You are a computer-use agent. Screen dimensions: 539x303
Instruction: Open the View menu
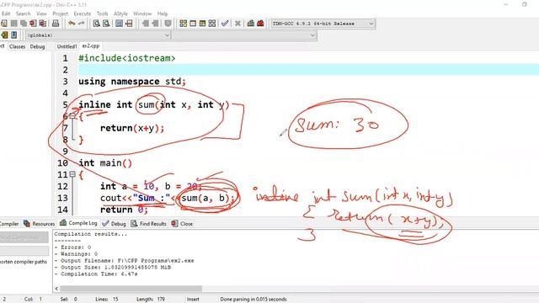(x=41, y=13)
